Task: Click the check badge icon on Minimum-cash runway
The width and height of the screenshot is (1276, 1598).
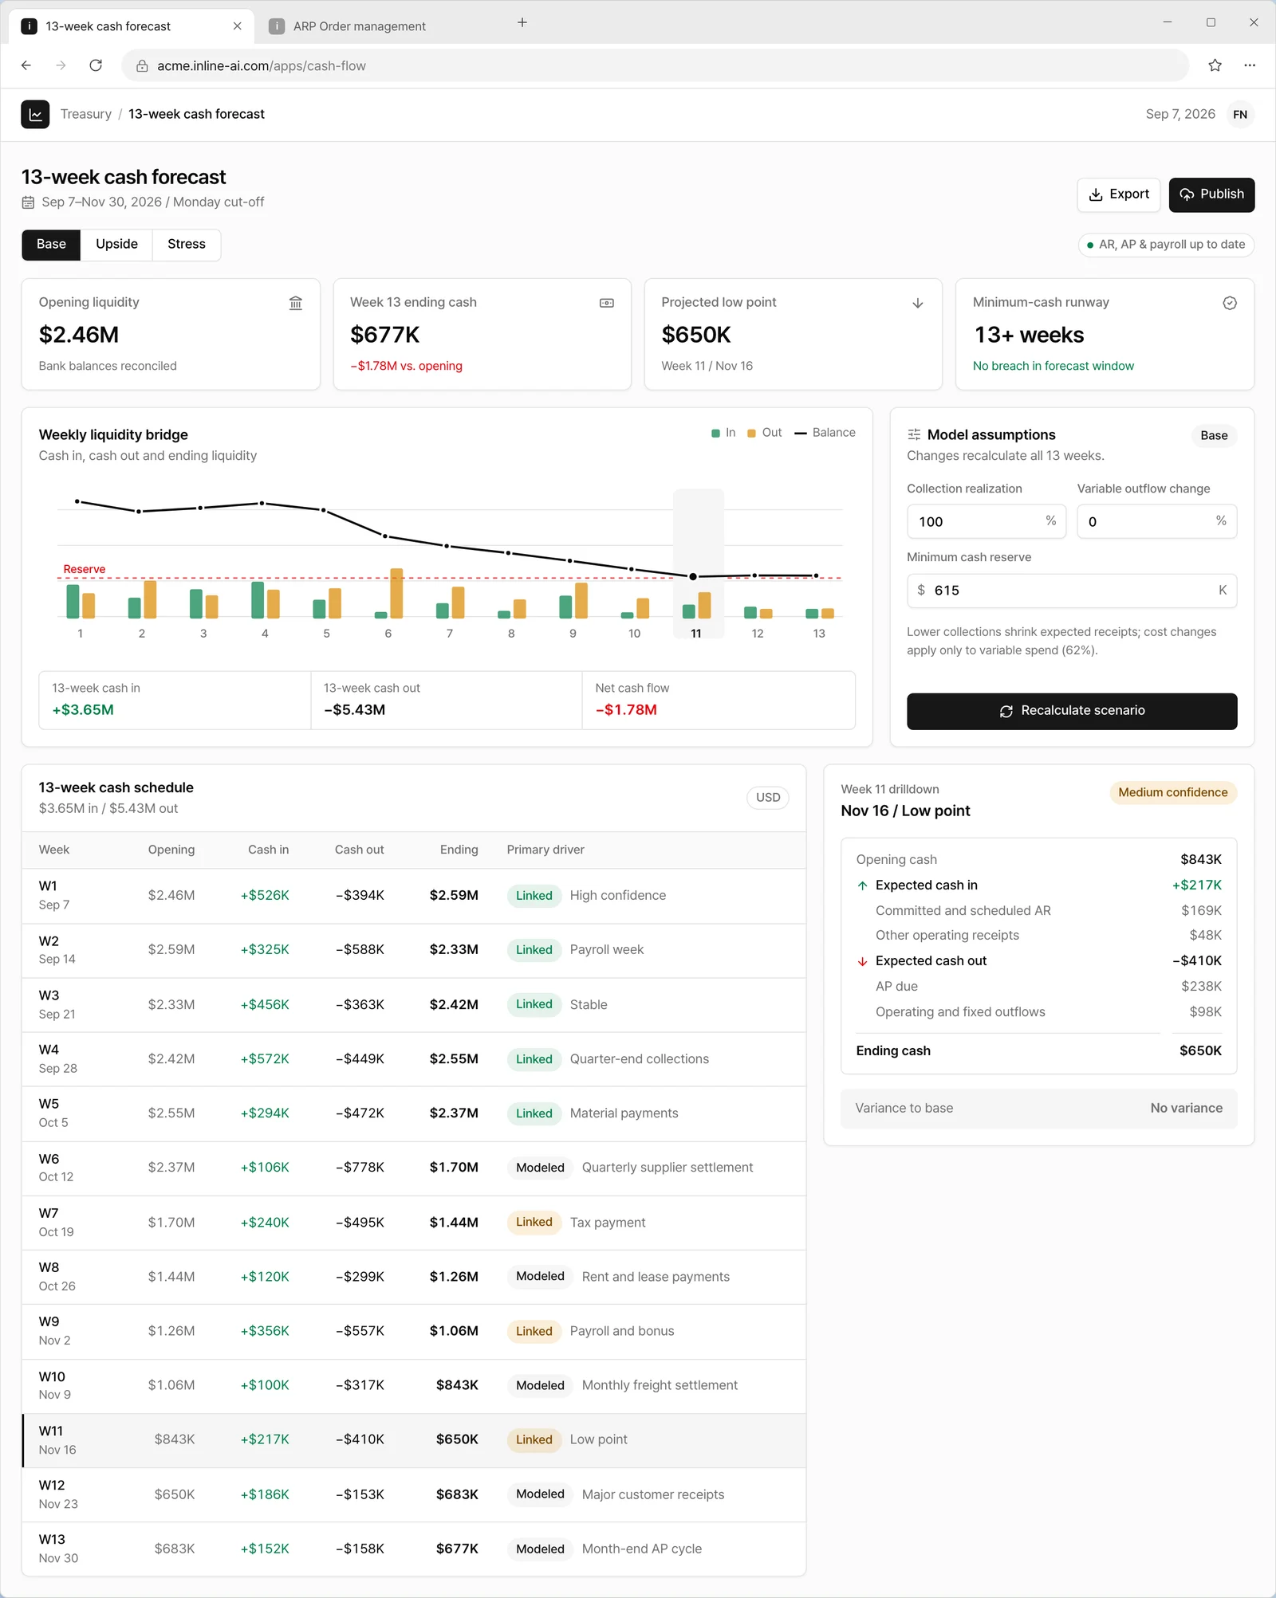Action: point(1230,303)
